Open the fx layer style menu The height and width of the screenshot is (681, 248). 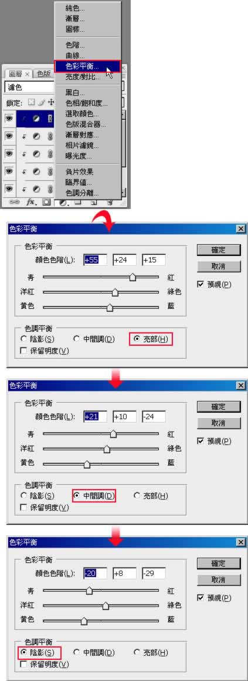tap(31, 202)
